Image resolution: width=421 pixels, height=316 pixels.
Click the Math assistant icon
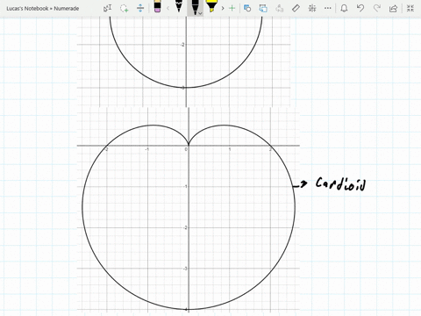[312, 8]
